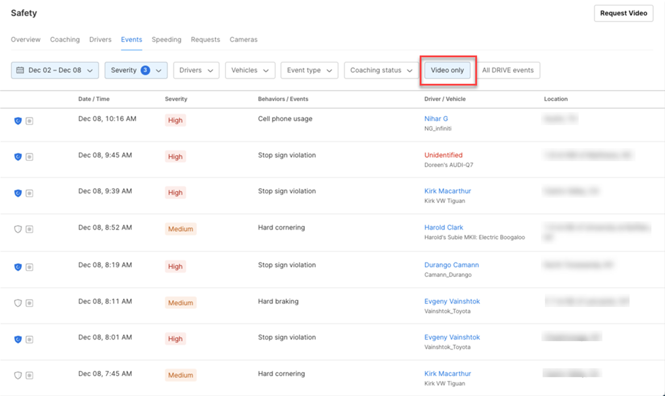Go to the Speeding tab

tap(166, 39)
